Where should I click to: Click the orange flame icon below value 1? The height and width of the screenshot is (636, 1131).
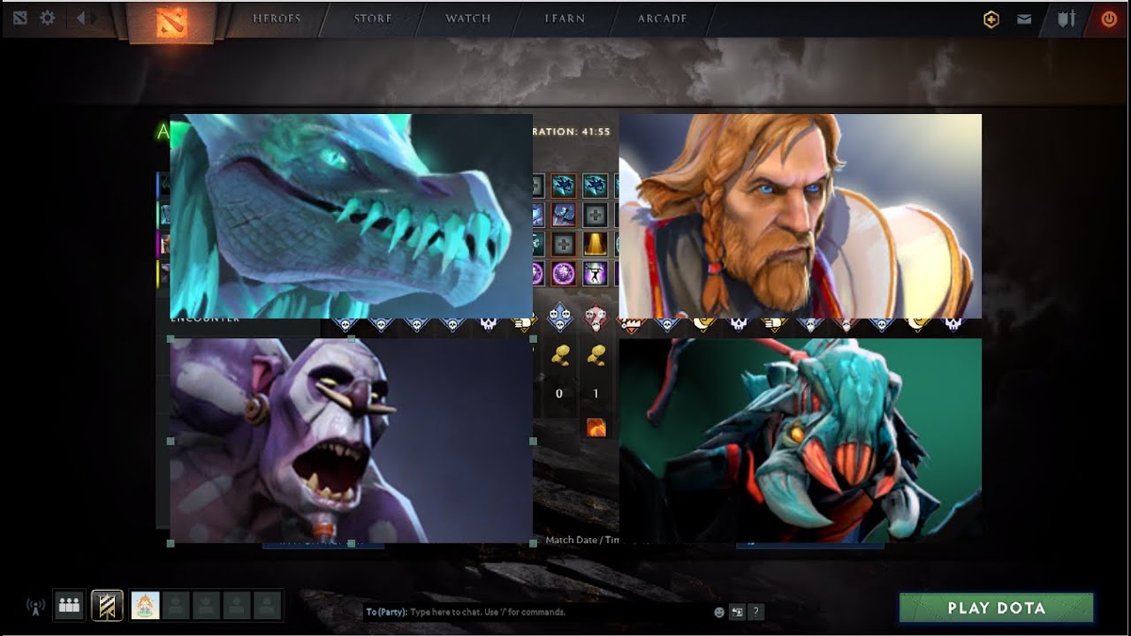pyautogui.click(x=596, y=428)
